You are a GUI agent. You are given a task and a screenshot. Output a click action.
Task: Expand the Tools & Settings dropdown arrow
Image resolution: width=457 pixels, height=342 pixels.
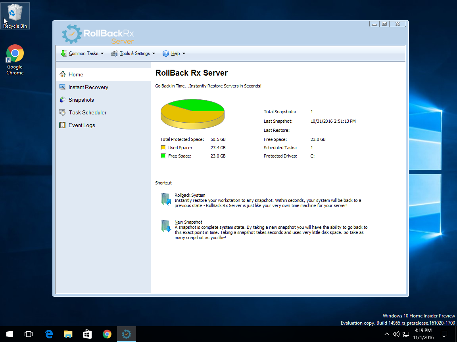point(154,53)
